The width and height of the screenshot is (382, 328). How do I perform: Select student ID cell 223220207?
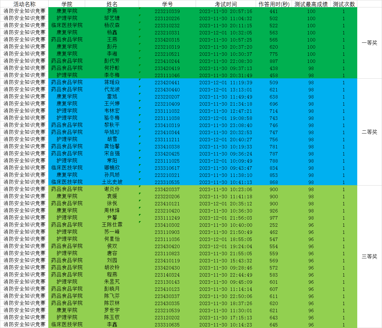tap(167, 97)
